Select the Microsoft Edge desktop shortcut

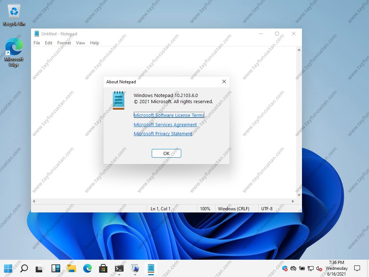click(14, 53)
